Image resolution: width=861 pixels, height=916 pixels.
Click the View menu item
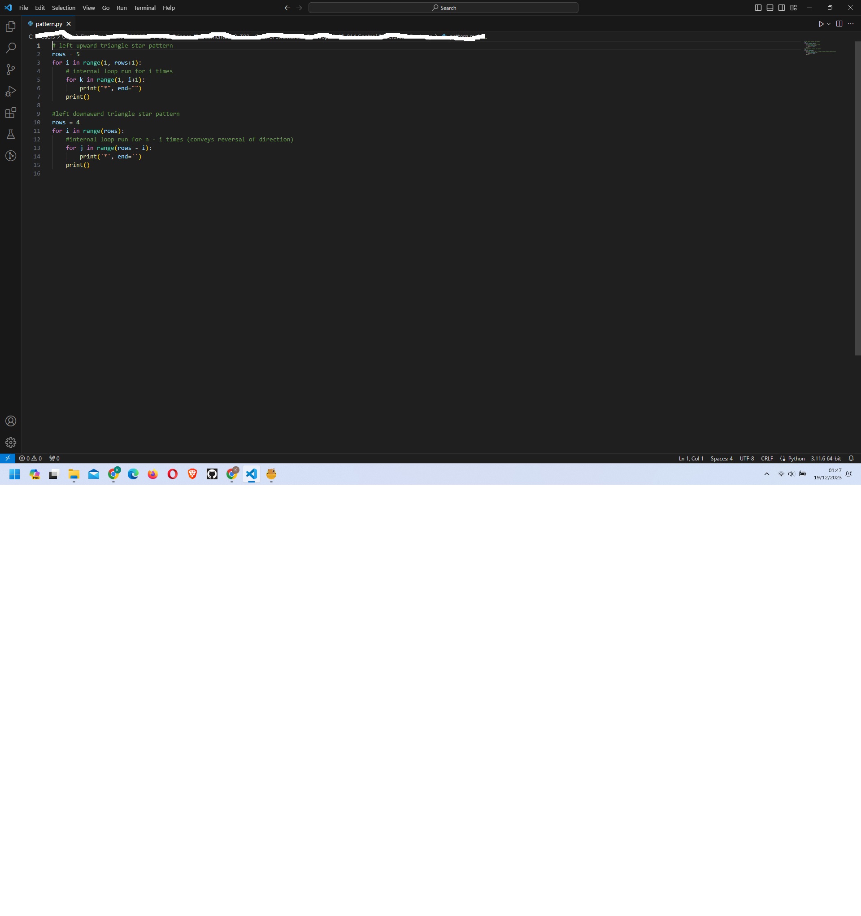[x=88, y=7]
